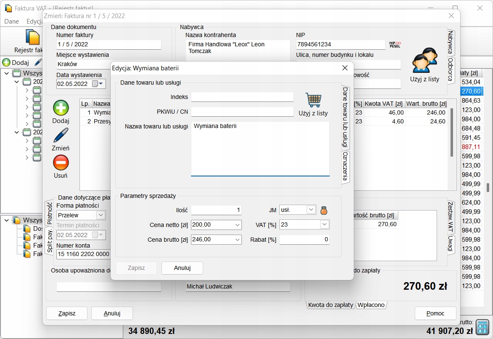
Task: Open the Cena brutto dropdown
Action: [237, 240]
